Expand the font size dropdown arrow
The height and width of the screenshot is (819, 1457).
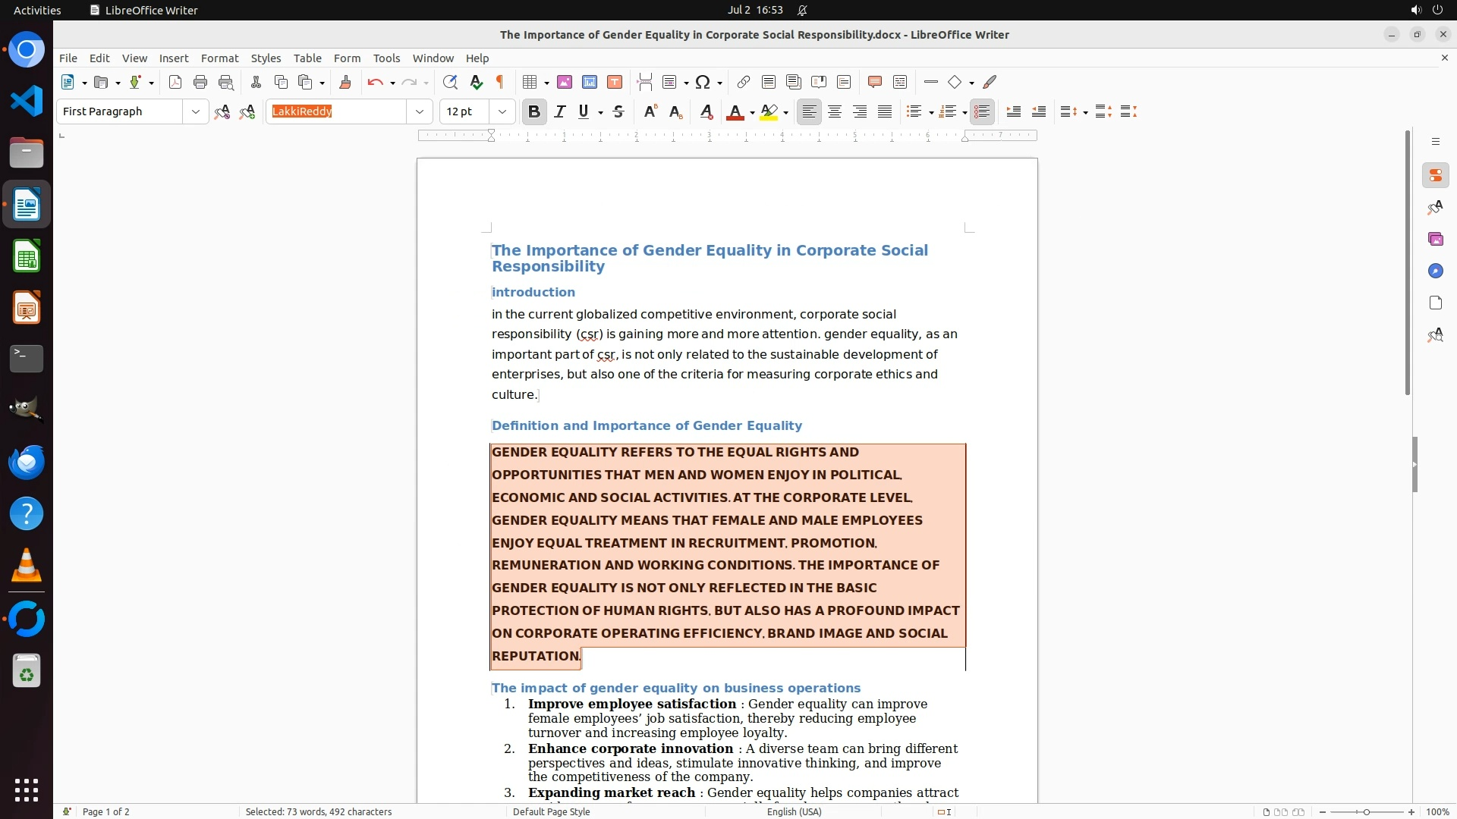click(x=502, y=111)
